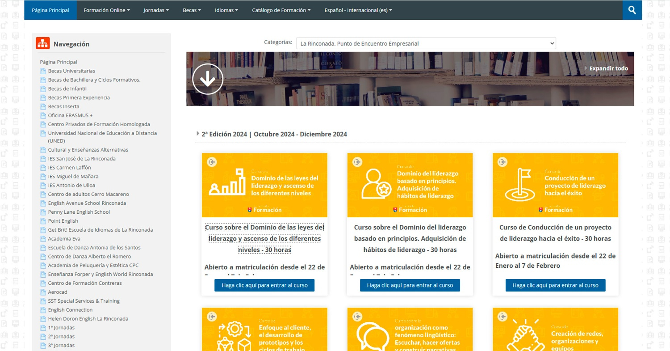Screen dimensions: 670x351
Task: Expand the 2ª Edición 2024 section
Action: pyautogui.click(x=274, y=134)
